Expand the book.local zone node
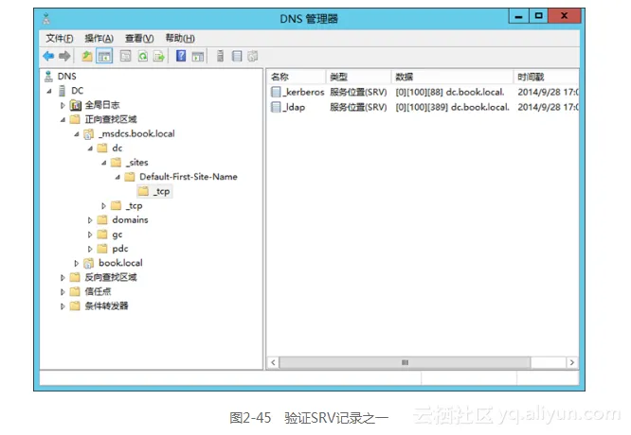 click(x=76, y=263)
